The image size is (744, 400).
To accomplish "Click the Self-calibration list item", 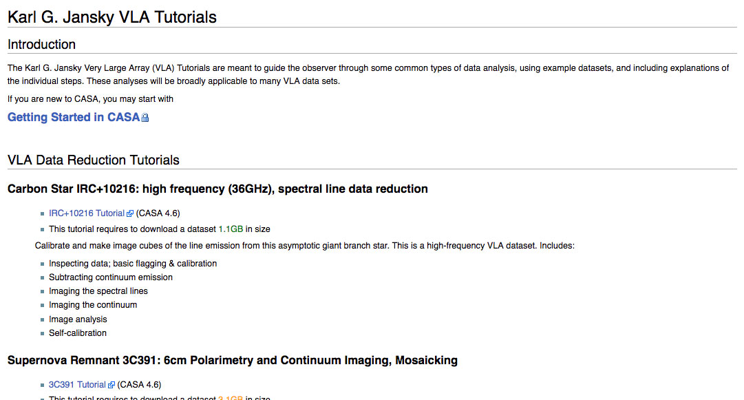I will 78,333.
